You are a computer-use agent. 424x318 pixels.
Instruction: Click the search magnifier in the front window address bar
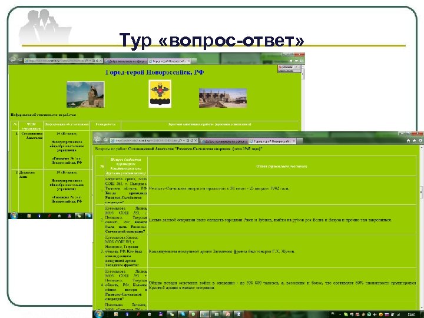(x=180, y=141)
